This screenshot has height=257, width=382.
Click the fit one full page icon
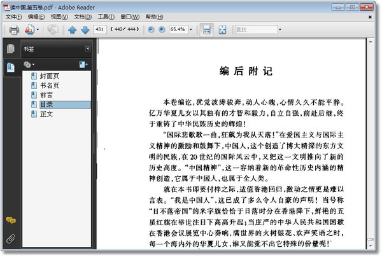point(222,30)
